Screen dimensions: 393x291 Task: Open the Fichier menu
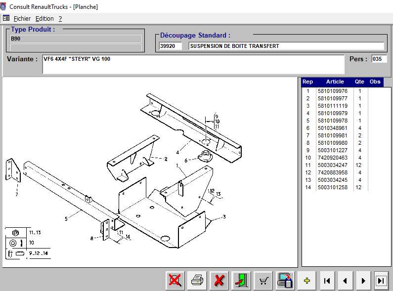tap(22, 18)
